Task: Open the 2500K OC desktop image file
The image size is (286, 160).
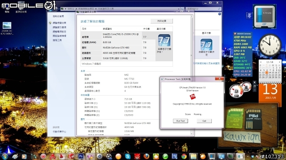Action: point(7,28)
